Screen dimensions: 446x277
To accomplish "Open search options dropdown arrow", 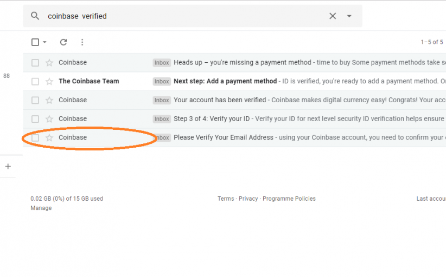I will tap(349, 16).
